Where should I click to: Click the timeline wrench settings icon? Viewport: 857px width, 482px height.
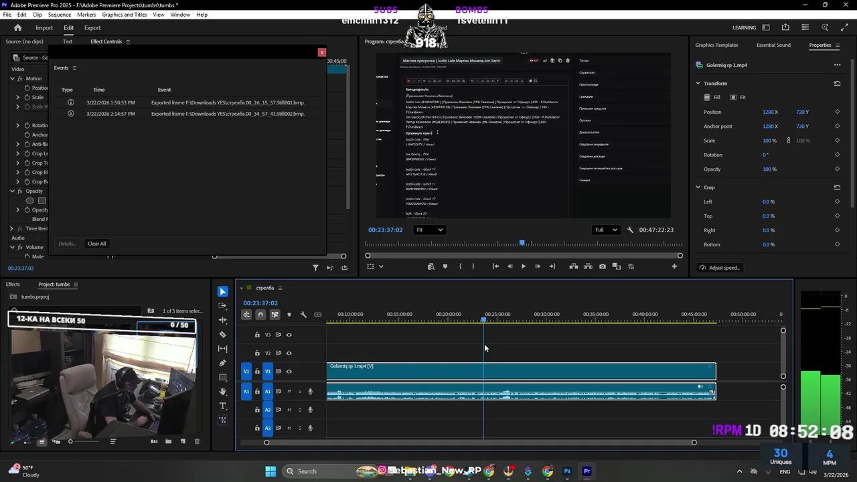[x=303, y=315]
